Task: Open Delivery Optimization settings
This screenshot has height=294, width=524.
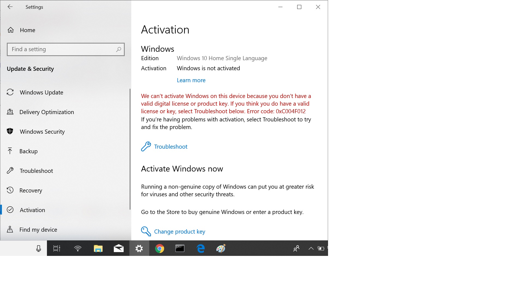Action: 47,112
